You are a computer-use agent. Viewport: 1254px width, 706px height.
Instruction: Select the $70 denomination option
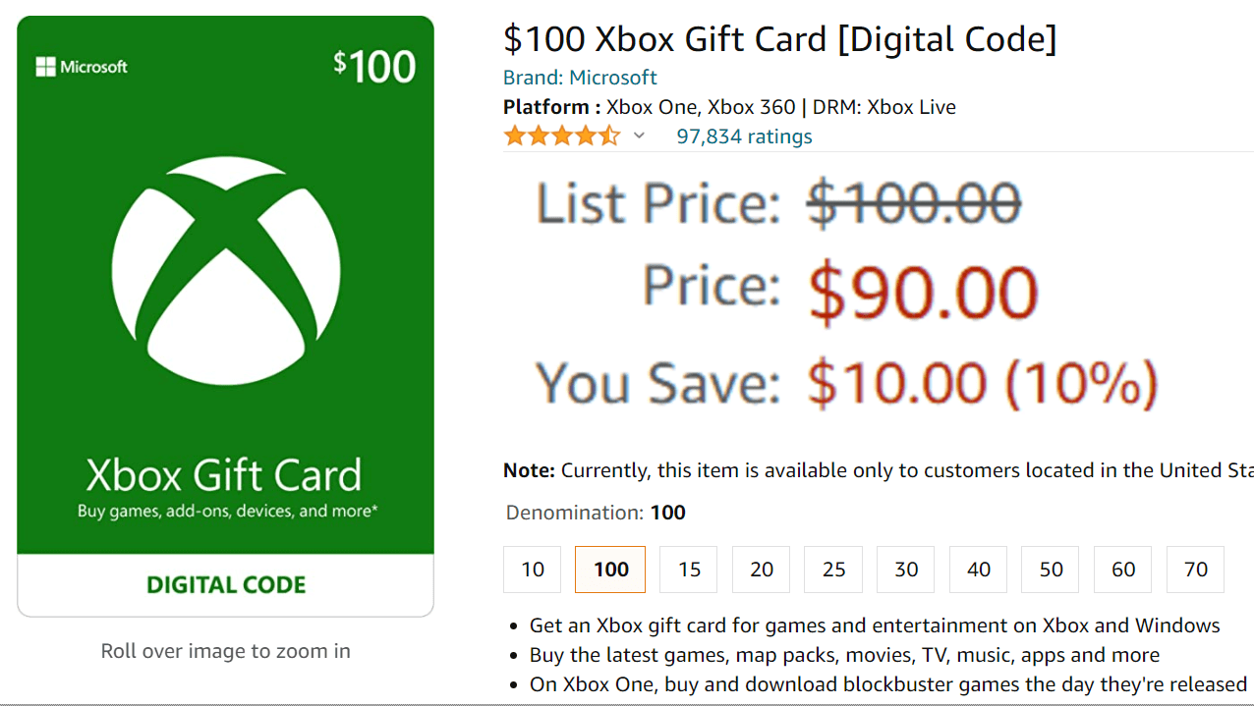click(x=1195, y=569)
